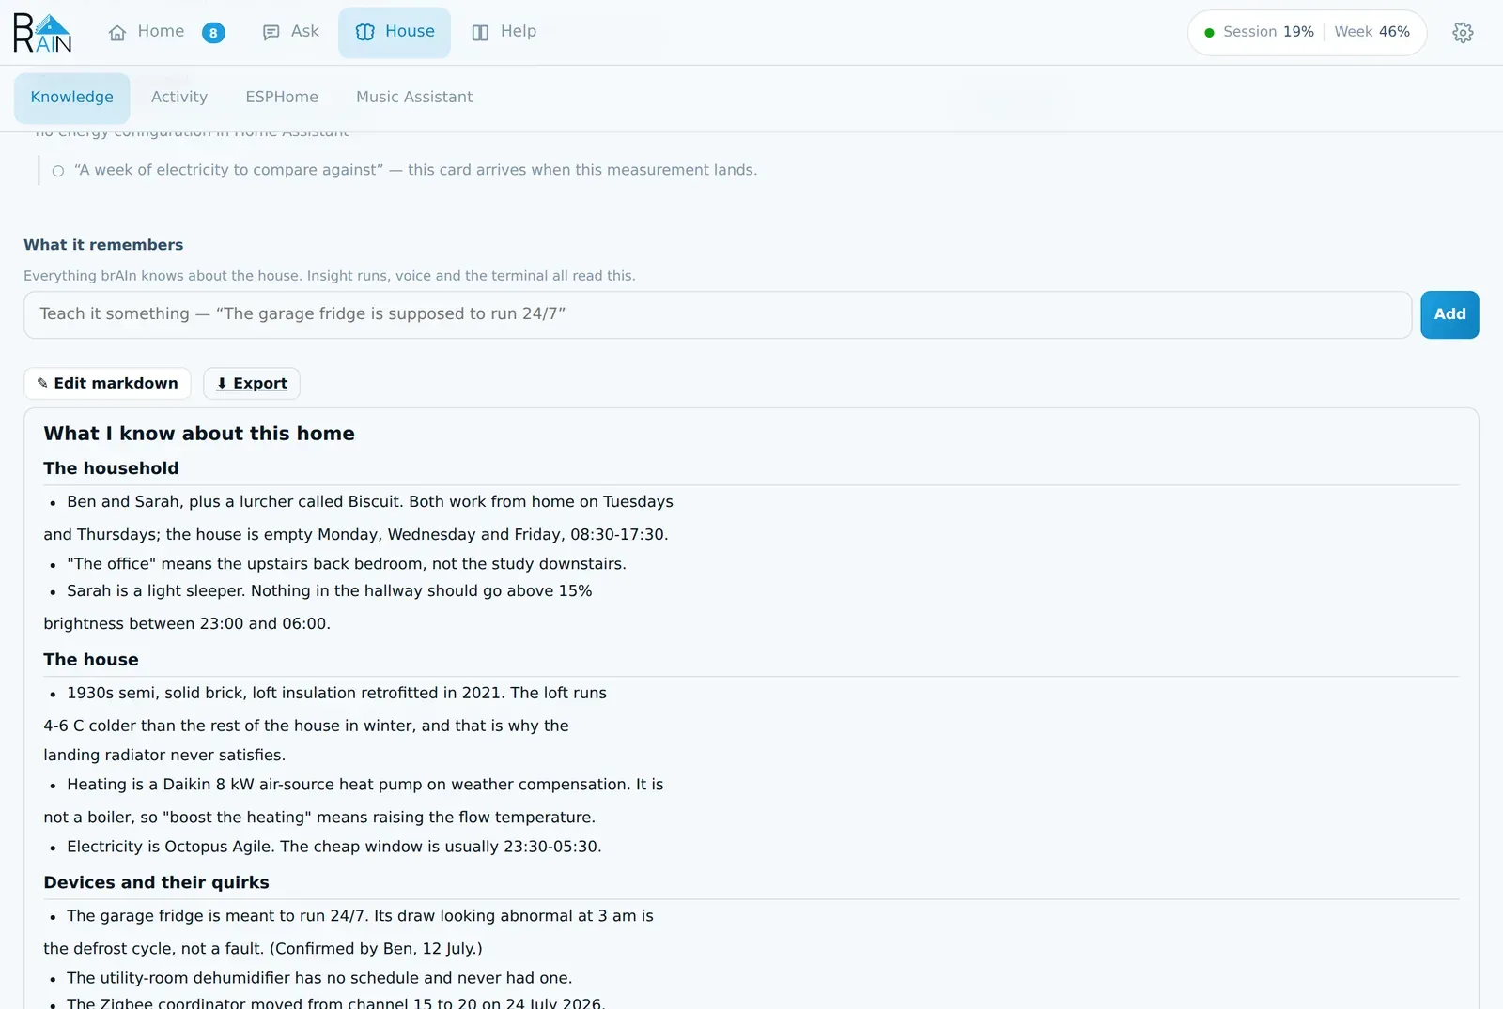Click the pencil icon on Edit markdown
This screenshot has width=1503, height=1009.
click(42, 383)
